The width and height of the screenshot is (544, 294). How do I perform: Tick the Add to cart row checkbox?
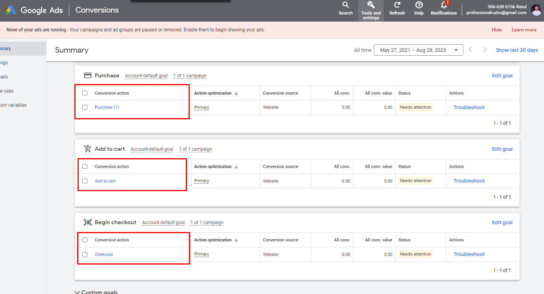[85, 181]
